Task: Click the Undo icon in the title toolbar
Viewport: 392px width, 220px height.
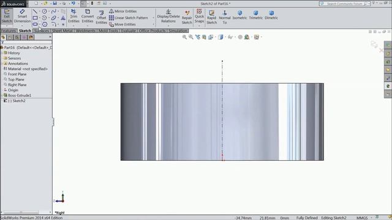Action: (x=73, y=4)
